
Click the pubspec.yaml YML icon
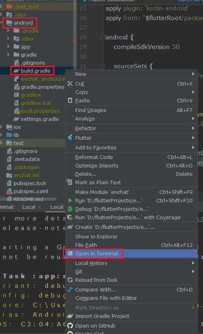[9, 191]
